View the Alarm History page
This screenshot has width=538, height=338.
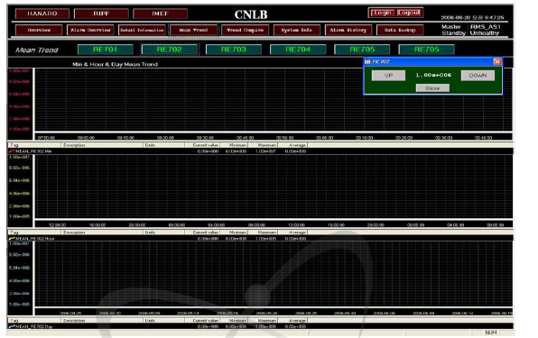click(348, 30)
